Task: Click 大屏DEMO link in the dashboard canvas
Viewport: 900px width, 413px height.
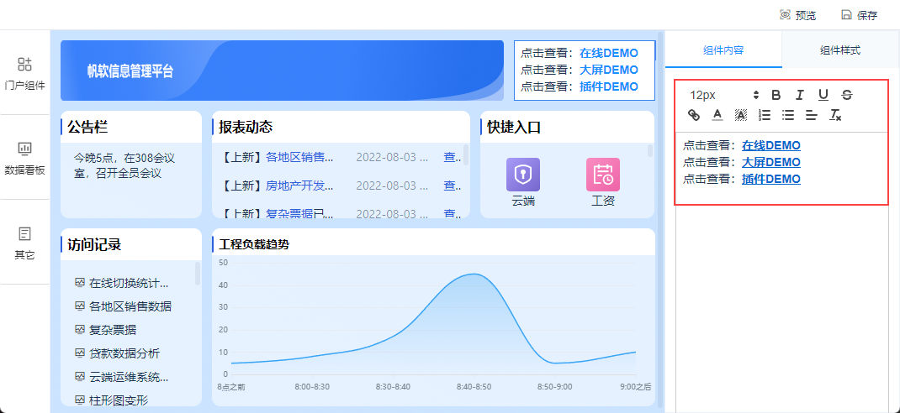Action: pos(608,70)
